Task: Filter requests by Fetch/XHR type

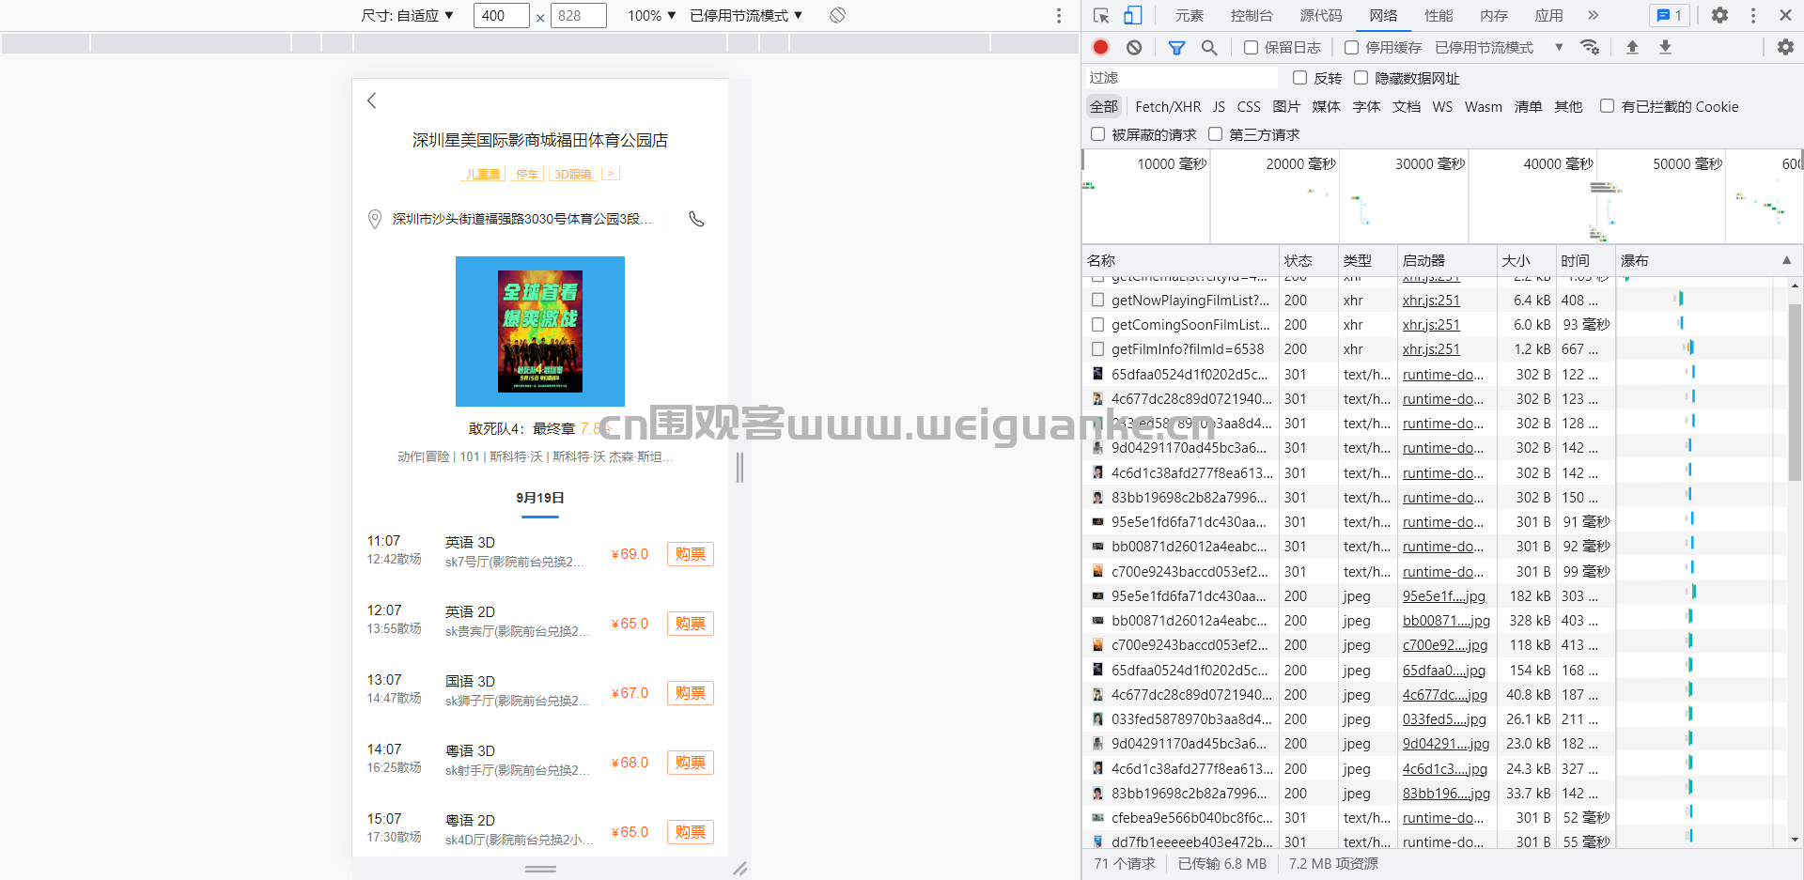Action: point(1168,107)
